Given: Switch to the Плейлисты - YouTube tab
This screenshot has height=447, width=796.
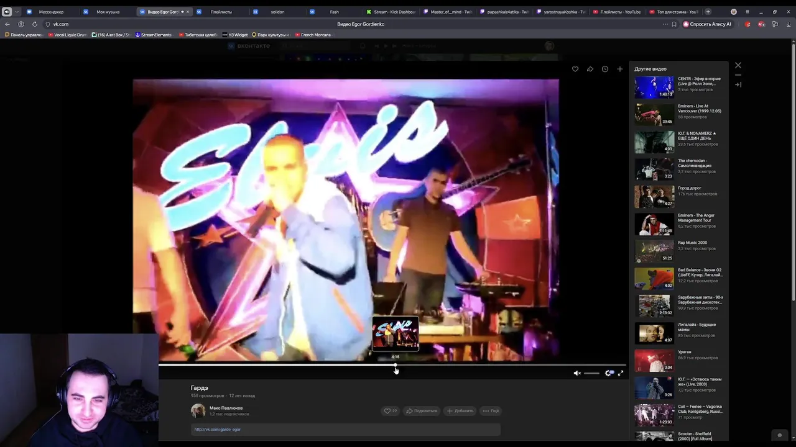Looking at the screenshot, I should coord(617,12).
